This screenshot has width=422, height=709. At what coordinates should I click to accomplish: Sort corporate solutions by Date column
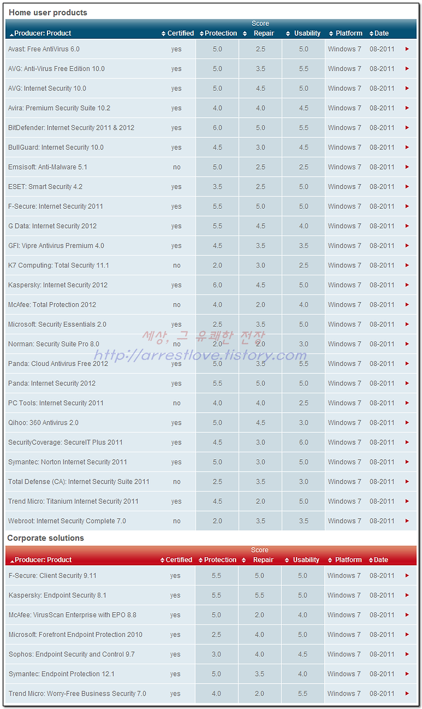pos(378,560)
